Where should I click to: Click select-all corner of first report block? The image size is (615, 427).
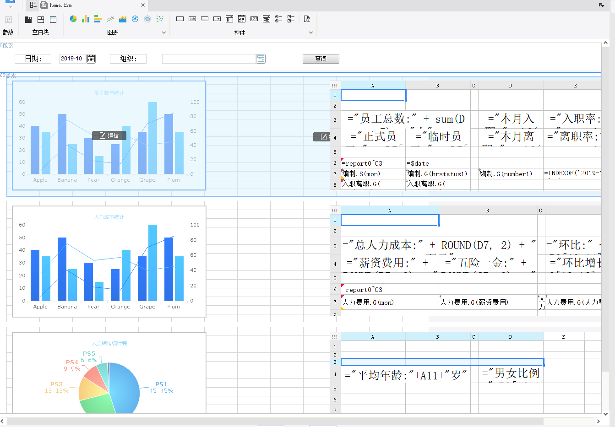point(335,86)
